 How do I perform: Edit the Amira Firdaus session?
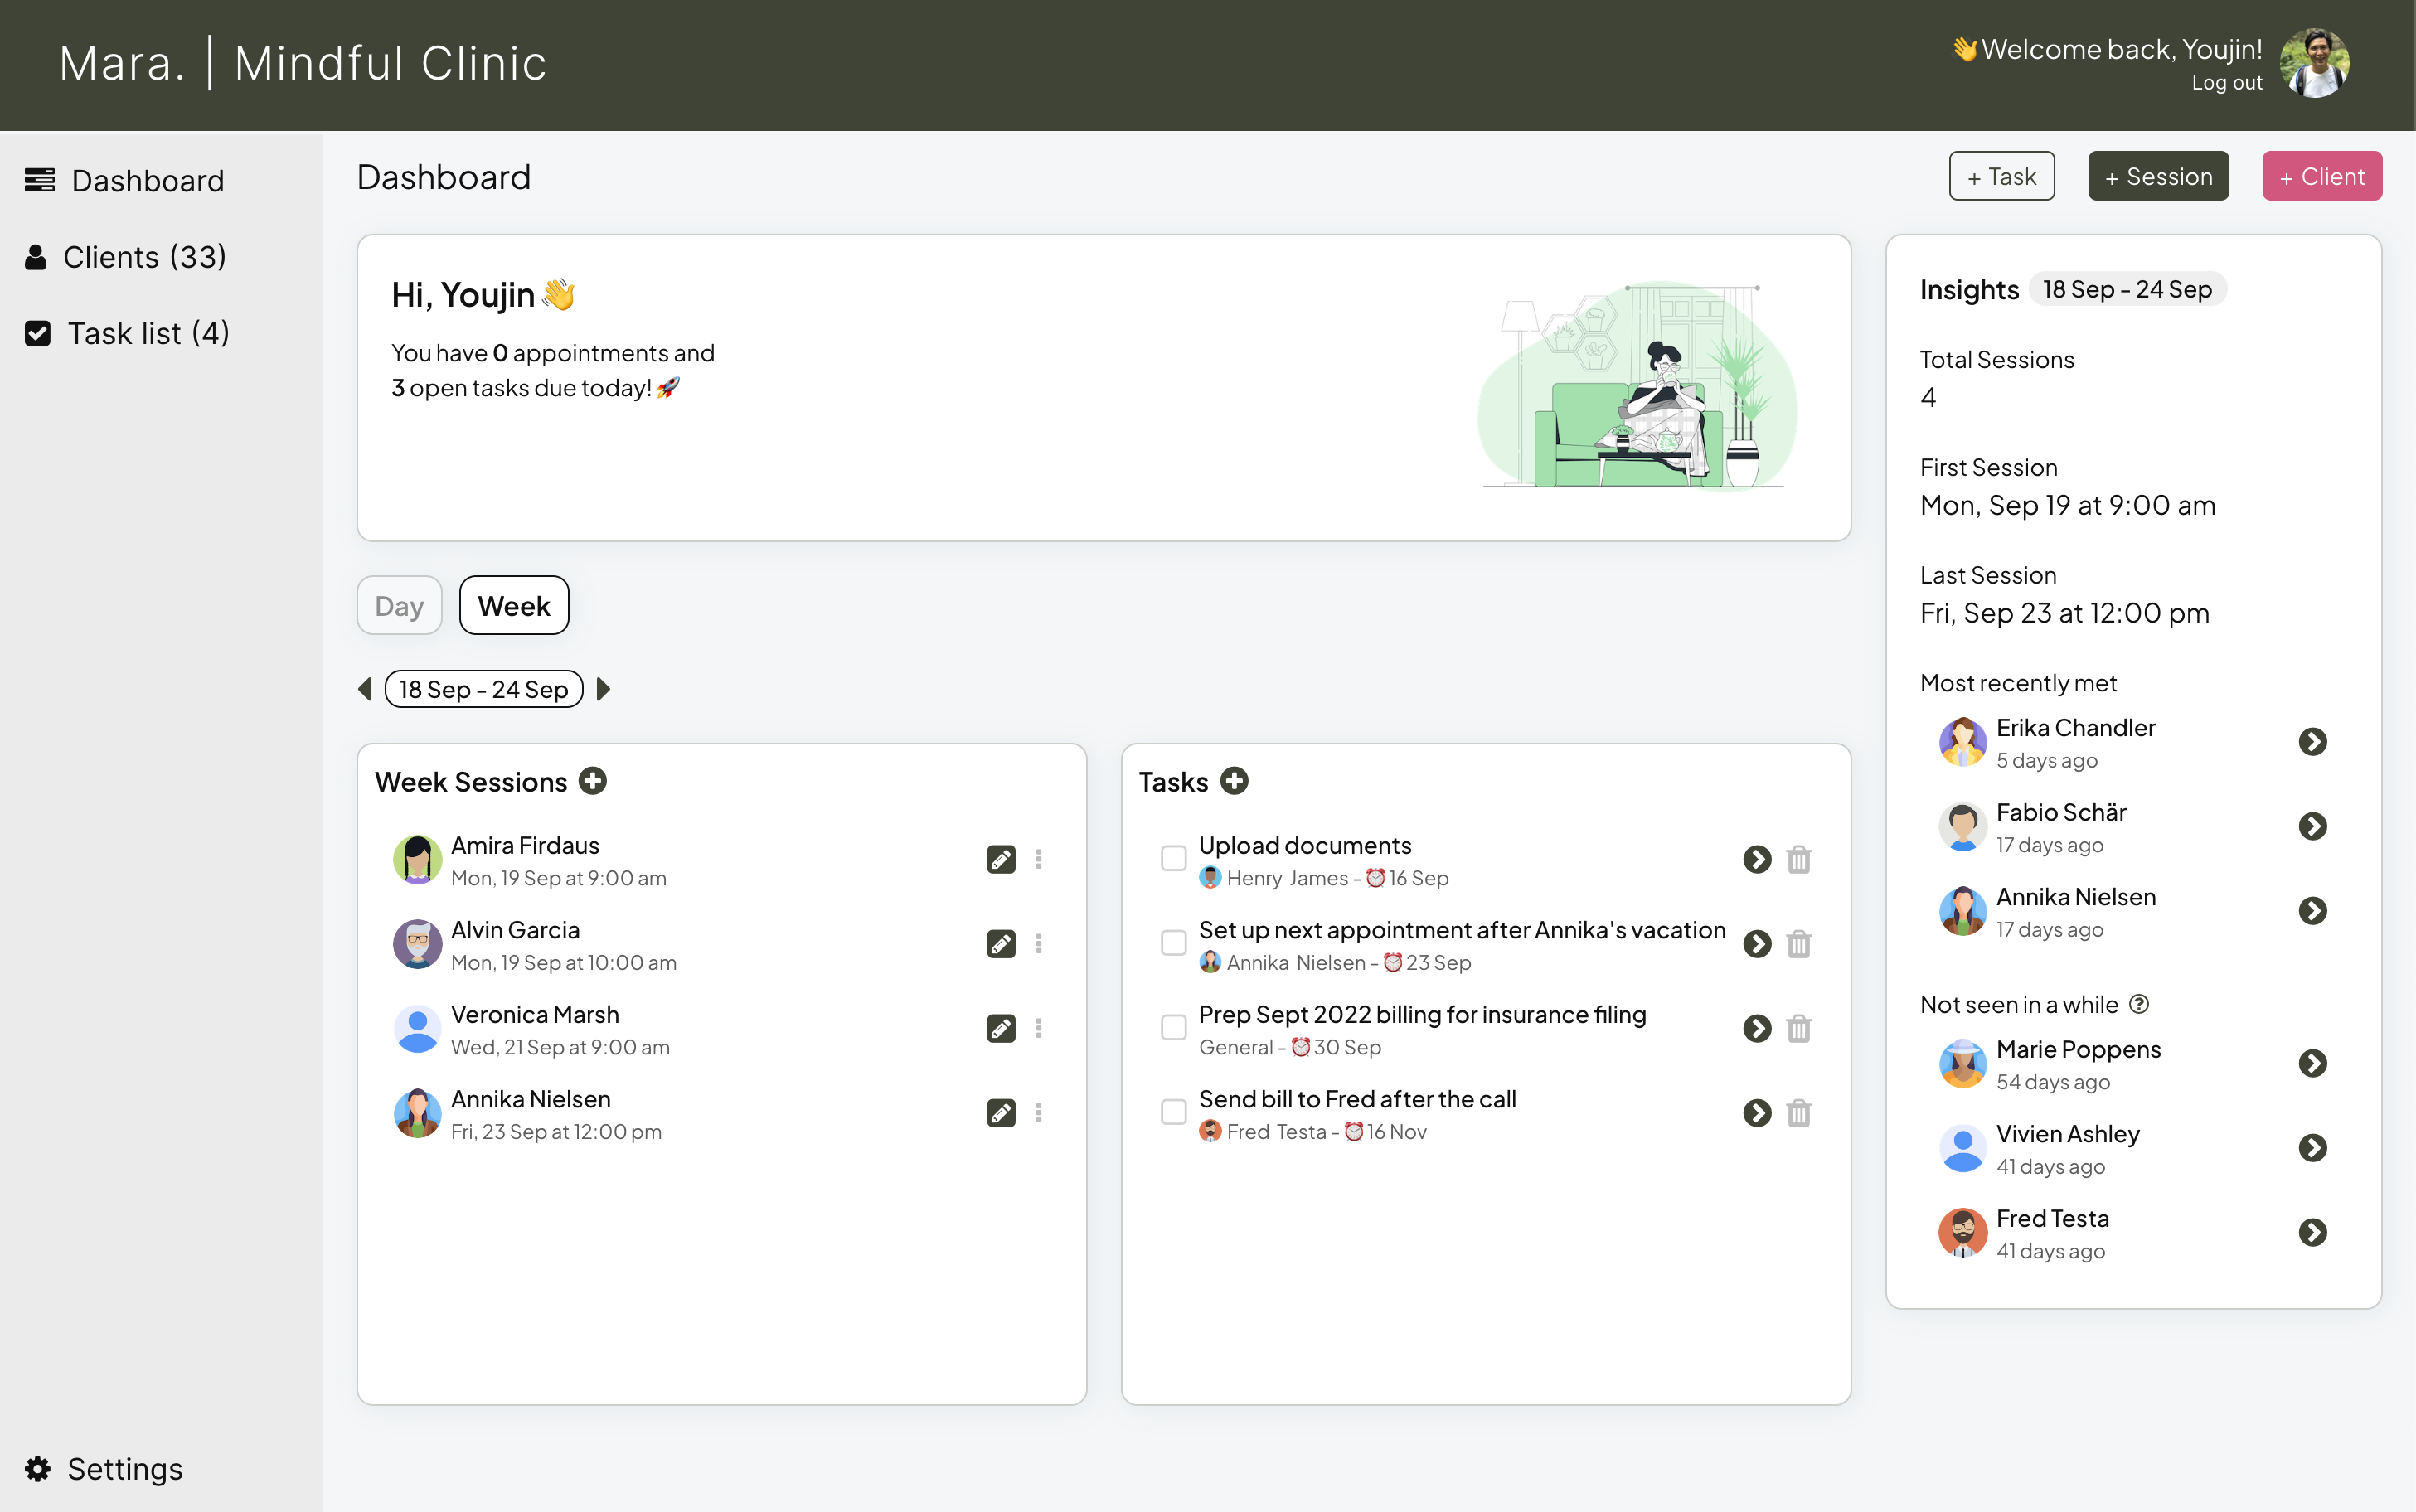[1001, 859]
